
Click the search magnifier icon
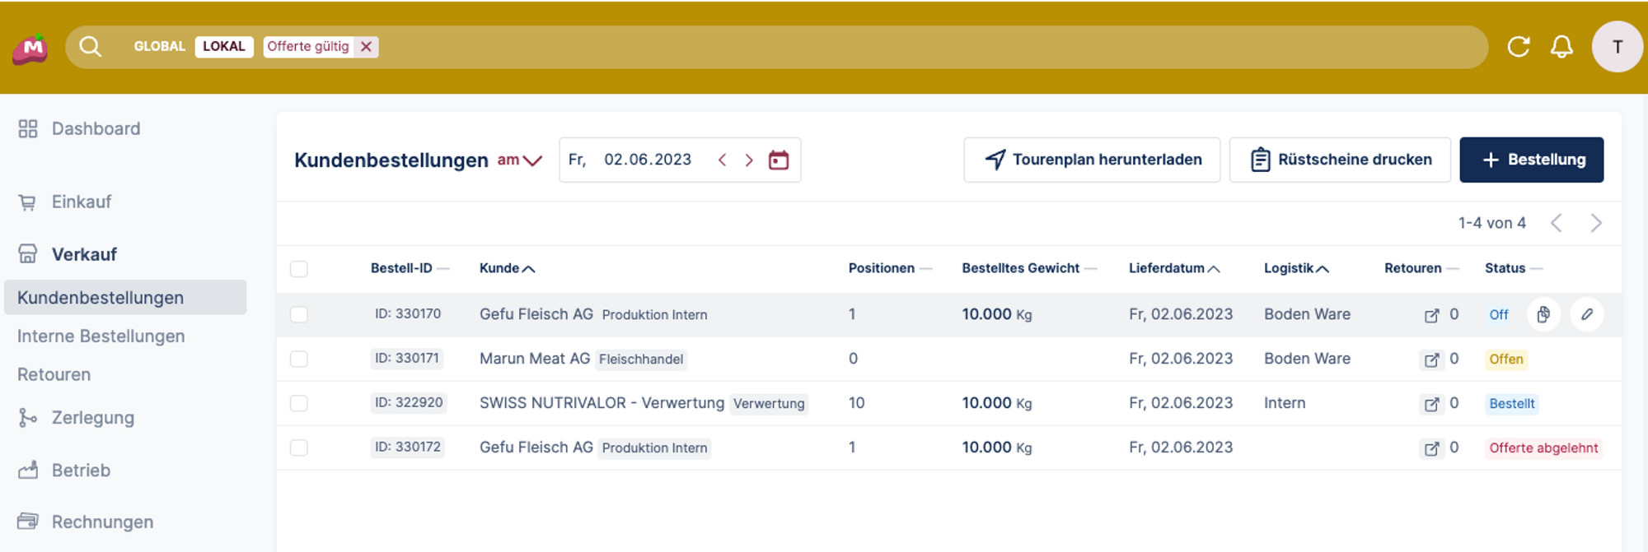90,47
